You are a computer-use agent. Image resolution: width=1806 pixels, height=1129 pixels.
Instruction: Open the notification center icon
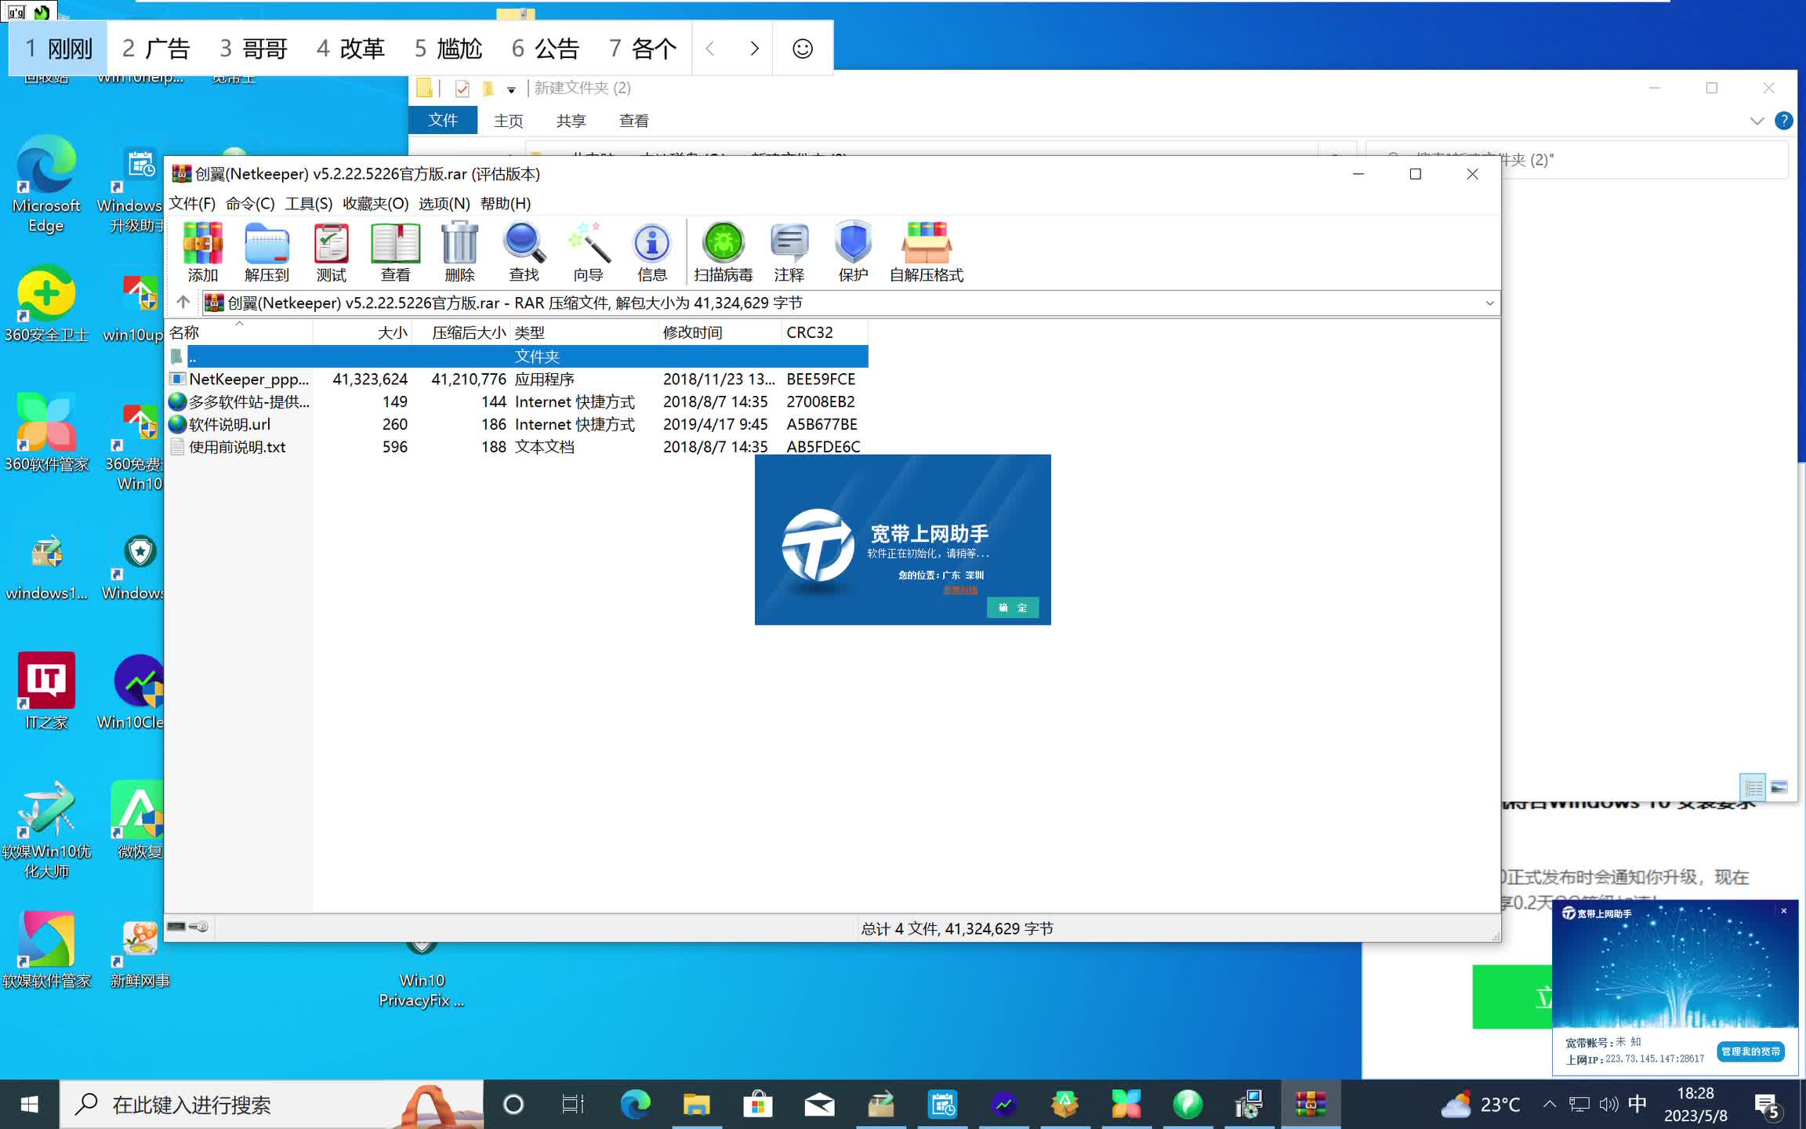[1767, 1105]
